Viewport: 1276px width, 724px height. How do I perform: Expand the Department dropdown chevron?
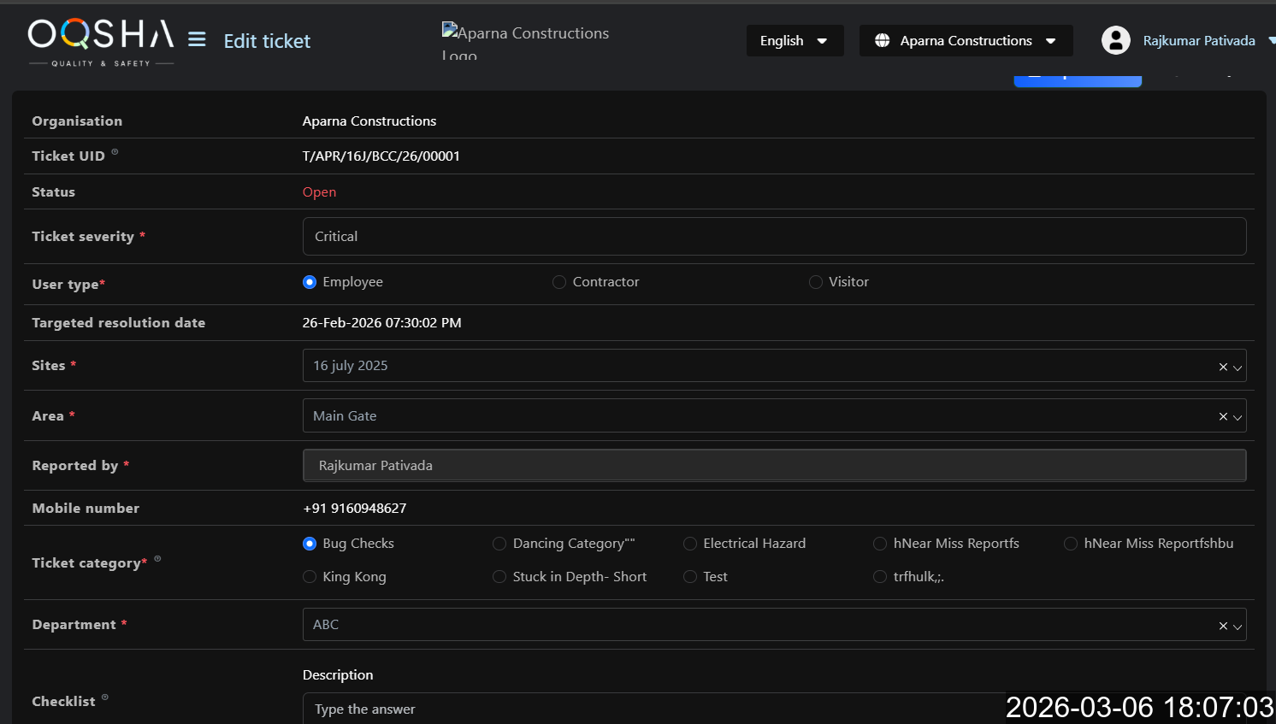click(x=1237, y=627)
